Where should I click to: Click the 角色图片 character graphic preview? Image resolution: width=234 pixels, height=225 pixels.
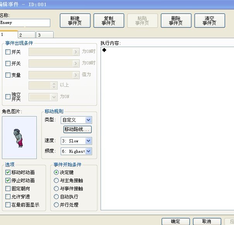(19, 138)
